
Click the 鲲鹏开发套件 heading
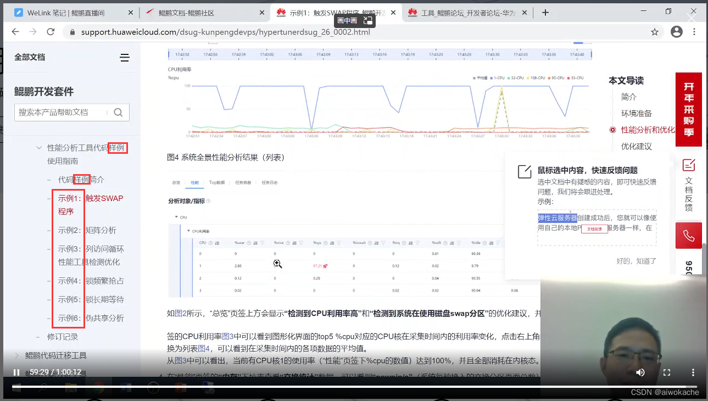[x=44, y=91]
